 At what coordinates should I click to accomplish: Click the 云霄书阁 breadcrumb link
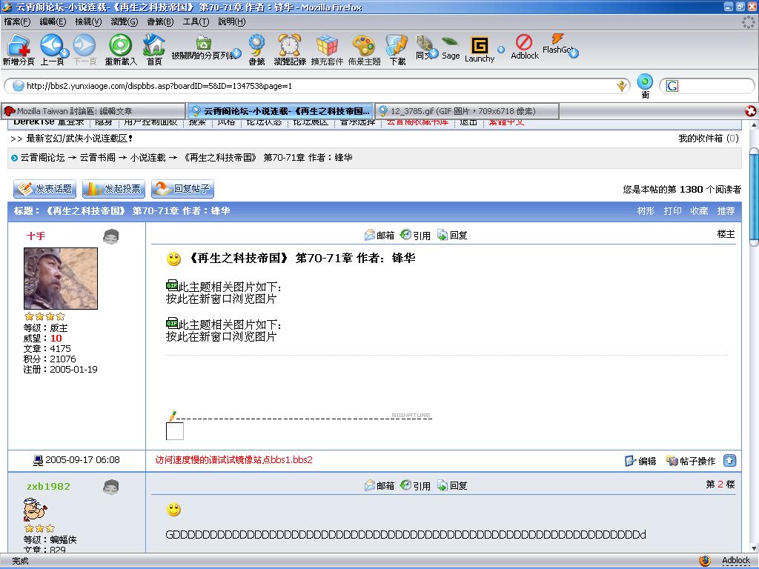(97, 158)
